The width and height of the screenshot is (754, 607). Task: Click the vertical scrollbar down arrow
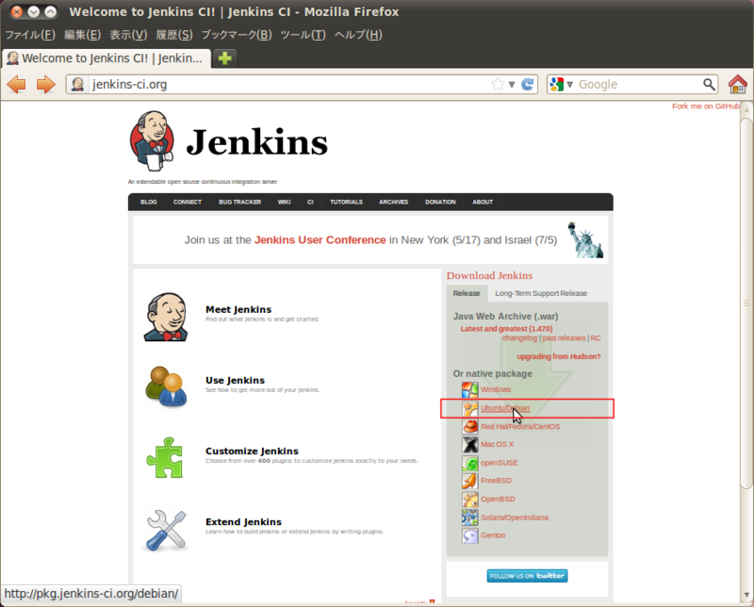click(x=746, y=596)
